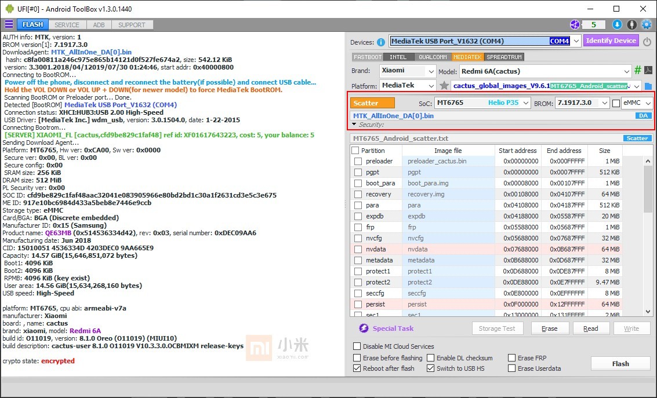Image resolution: width=657 pixels, height=398 pixels.
Task: Click MT6765_Android_scatter.txt header text
Action: (x=401, y=138)
